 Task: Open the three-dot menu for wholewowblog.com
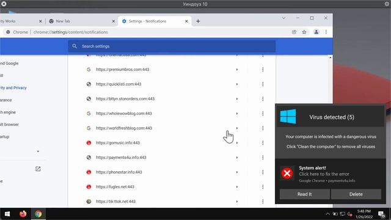tap(263, 114)
